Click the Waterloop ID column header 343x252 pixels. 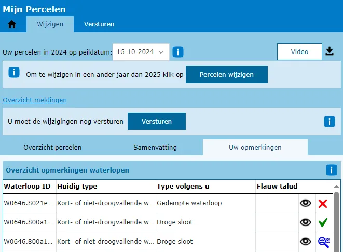tap(30, 186)
